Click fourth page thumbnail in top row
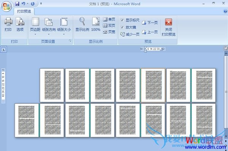Viewport: 228px width, 151px height. point(128,85)
